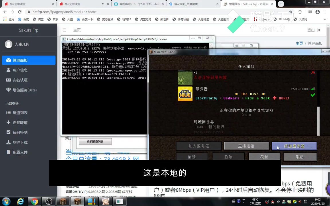Click the browser back arrow
The height and width of the screenshot is (206, 330).
5,12
